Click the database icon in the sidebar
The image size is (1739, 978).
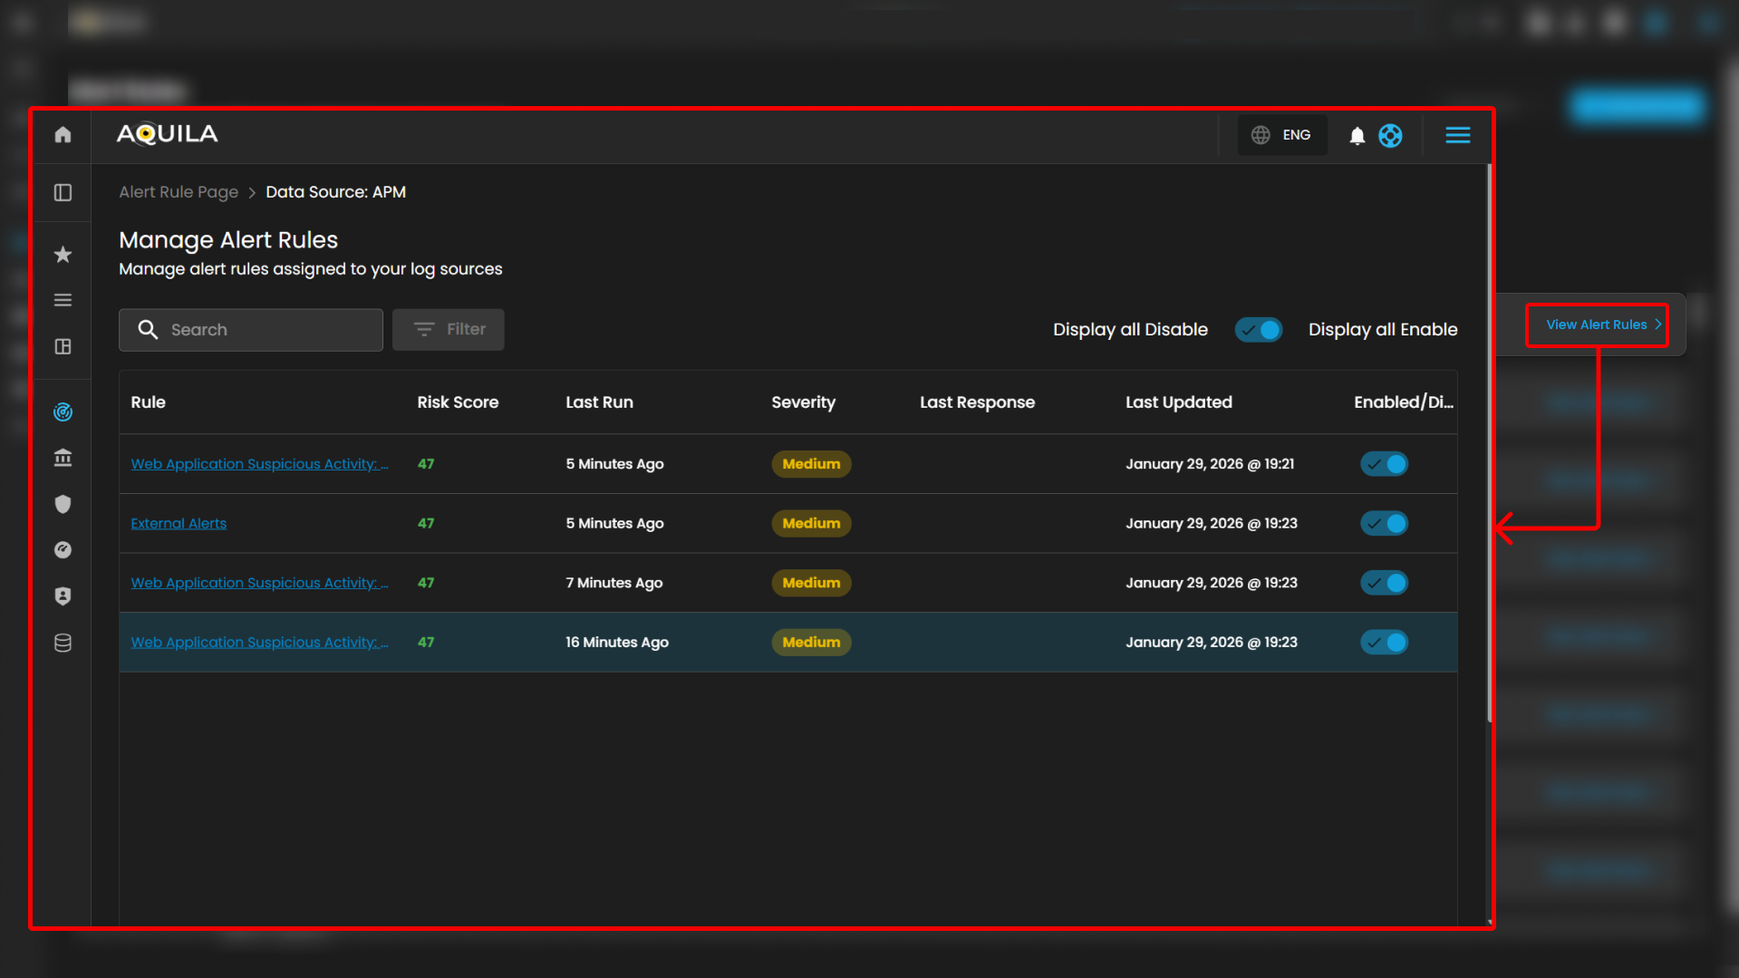(63, 643)
